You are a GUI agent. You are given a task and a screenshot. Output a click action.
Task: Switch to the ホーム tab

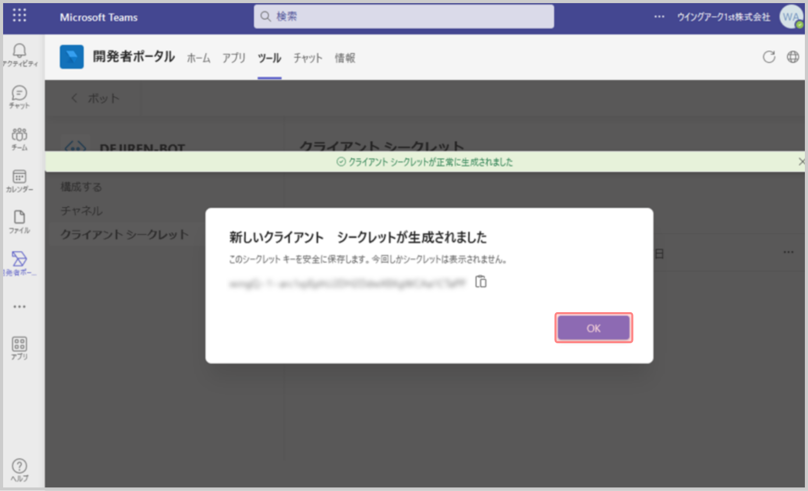click(x=198, y=58)
